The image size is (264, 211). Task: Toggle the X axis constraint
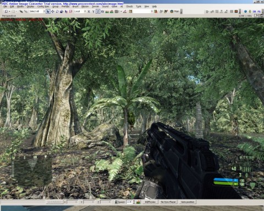pyautogui.click(x=89, y=12)
